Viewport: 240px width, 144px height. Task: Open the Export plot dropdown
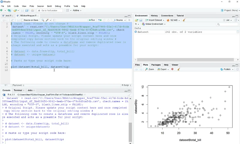coord(163,69)
